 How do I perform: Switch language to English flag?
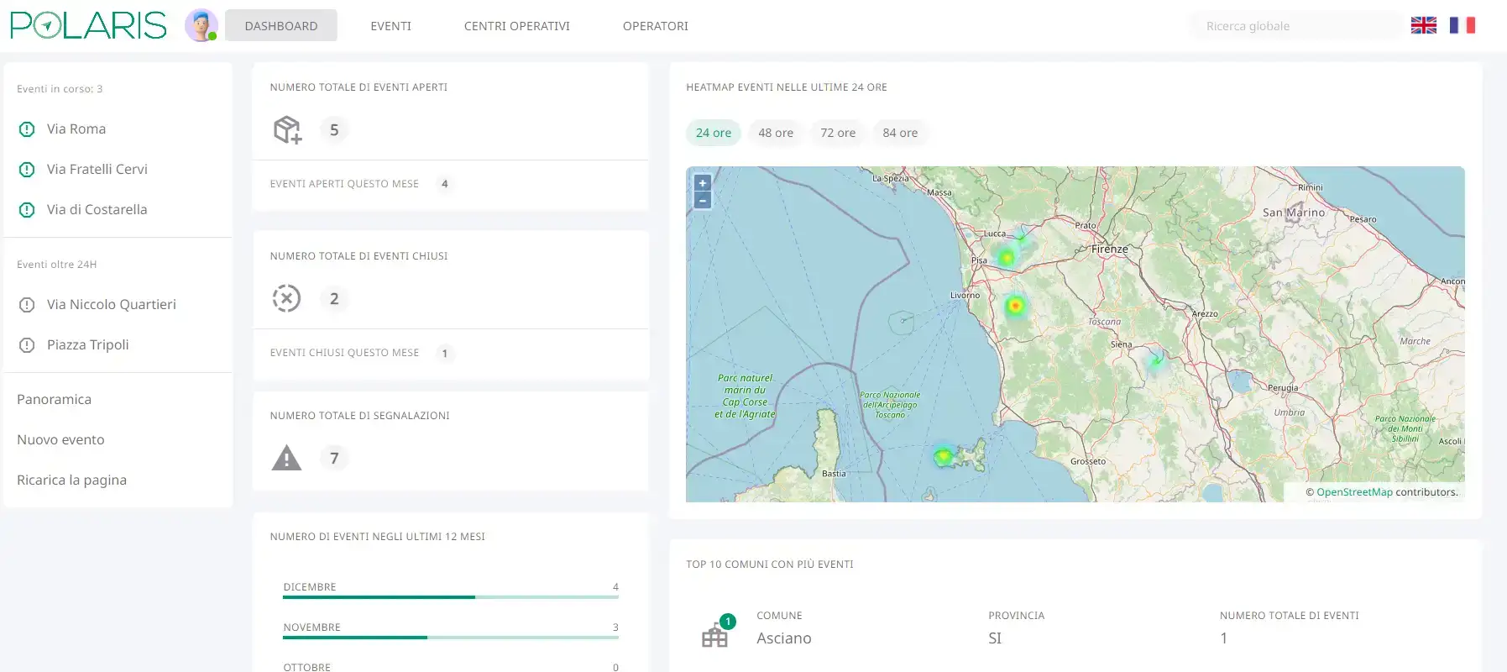pos(1423,25)
